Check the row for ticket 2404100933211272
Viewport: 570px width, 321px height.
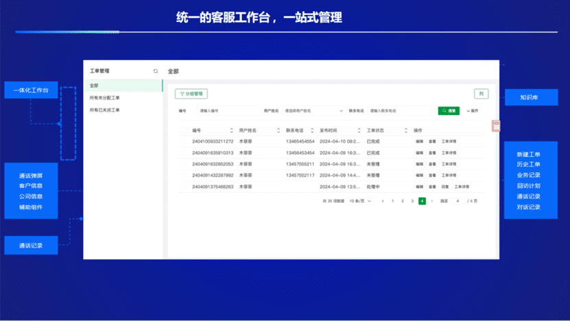(x=184, y=142)
